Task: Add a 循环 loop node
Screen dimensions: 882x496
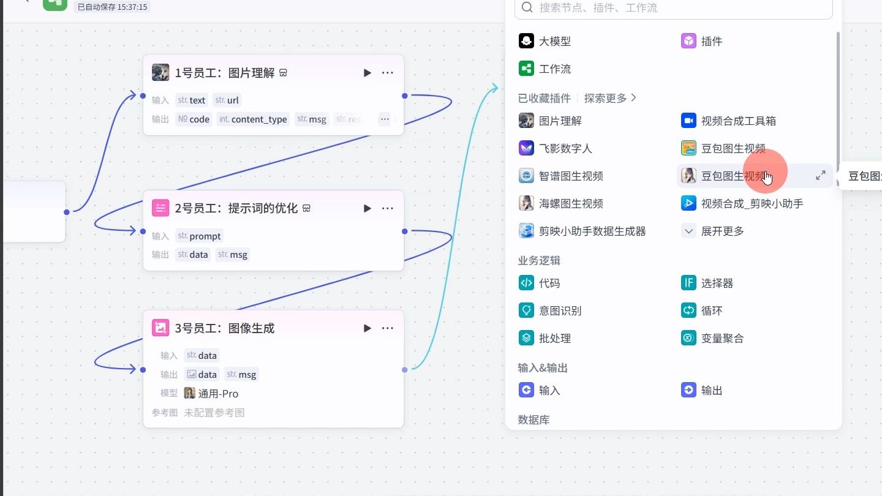Action: pos(702,310)
